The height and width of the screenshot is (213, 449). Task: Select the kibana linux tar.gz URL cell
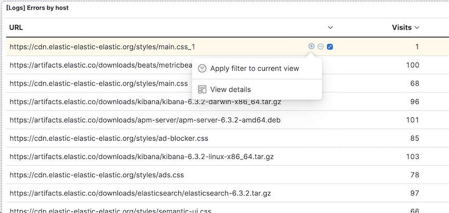[x=141, y=156]
